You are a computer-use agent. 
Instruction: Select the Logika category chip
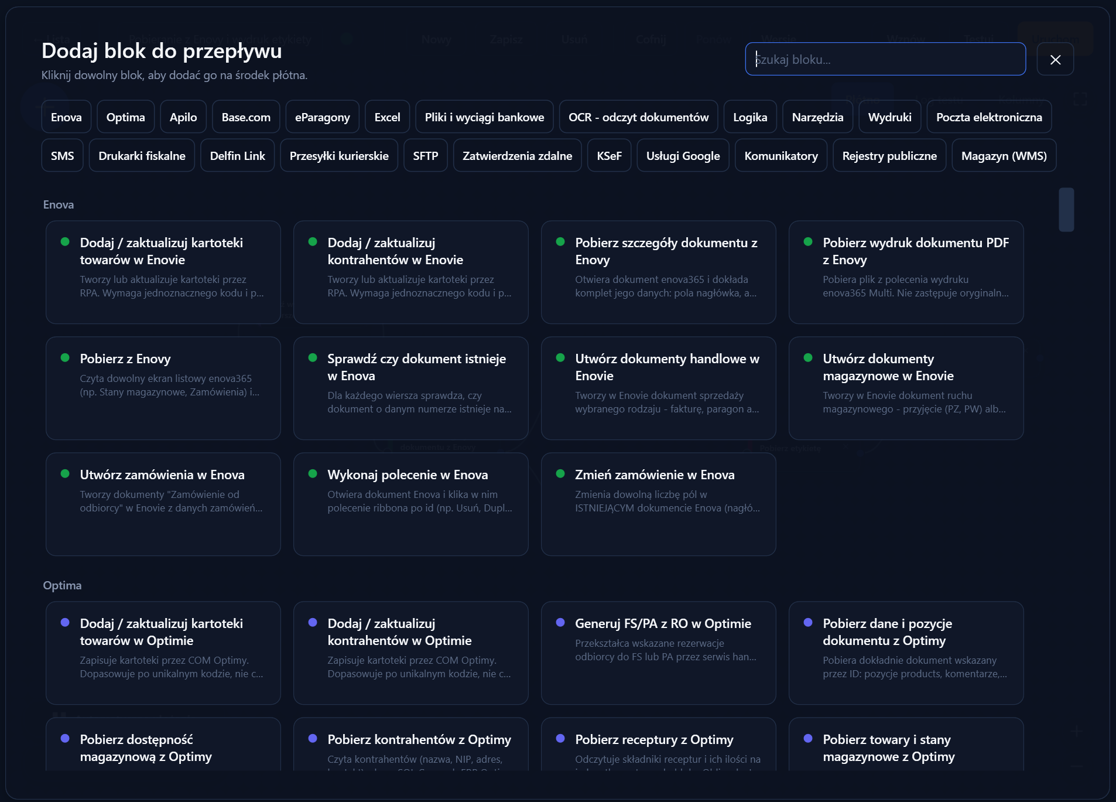750,117
